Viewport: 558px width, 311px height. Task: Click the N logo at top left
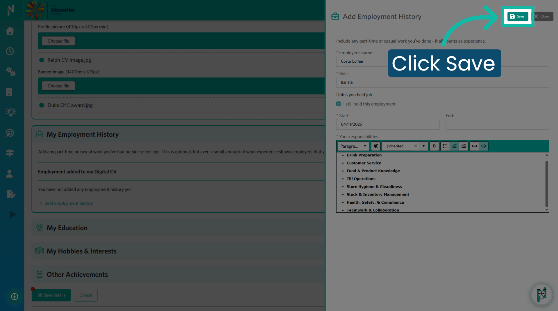coord(11,10)
